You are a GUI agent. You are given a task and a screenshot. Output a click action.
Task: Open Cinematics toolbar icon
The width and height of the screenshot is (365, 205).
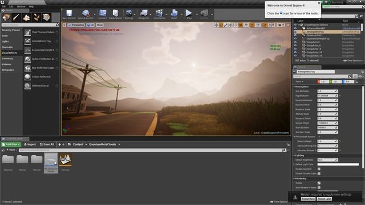pos(159,14)
